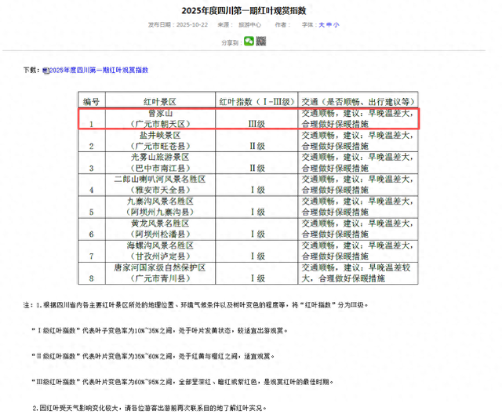Click traffic advice cell in 唐家河 row
The width and height of the screenshot is (502, 418).
(358, 273)
